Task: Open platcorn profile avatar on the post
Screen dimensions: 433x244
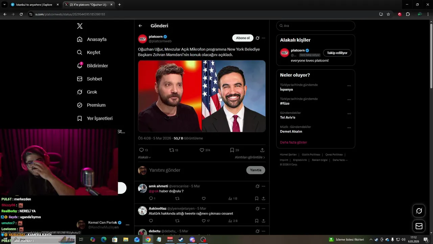Action: 142,39
